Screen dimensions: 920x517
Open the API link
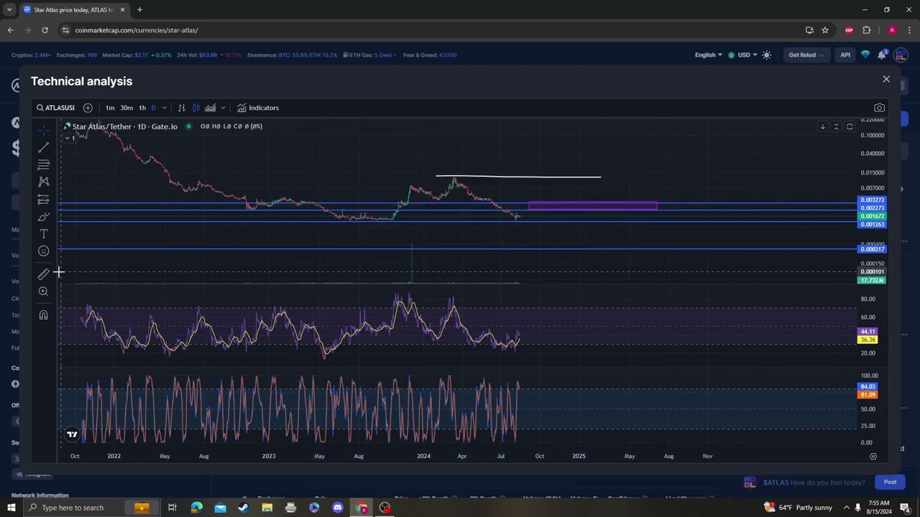click(845, 55)
